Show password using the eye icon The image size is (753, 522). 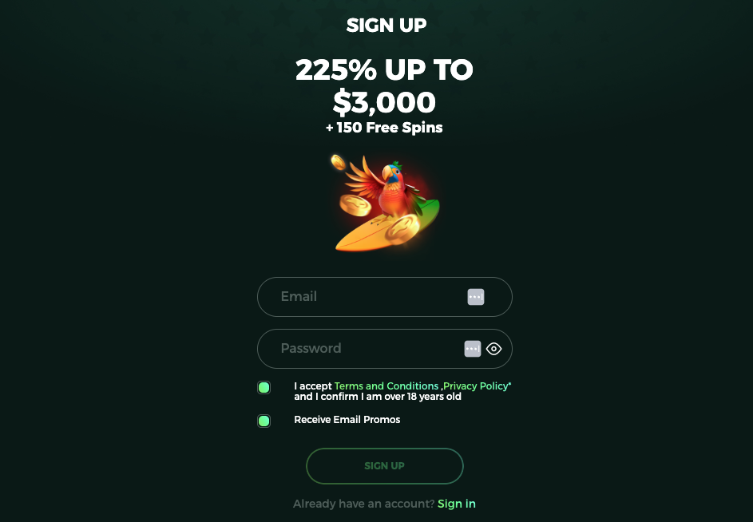[x=493, y=349]
